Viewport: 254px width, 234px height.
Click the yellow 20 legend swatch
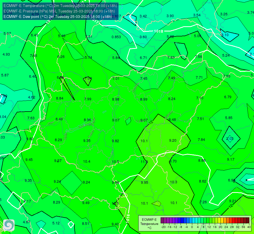tap(219, 220)
